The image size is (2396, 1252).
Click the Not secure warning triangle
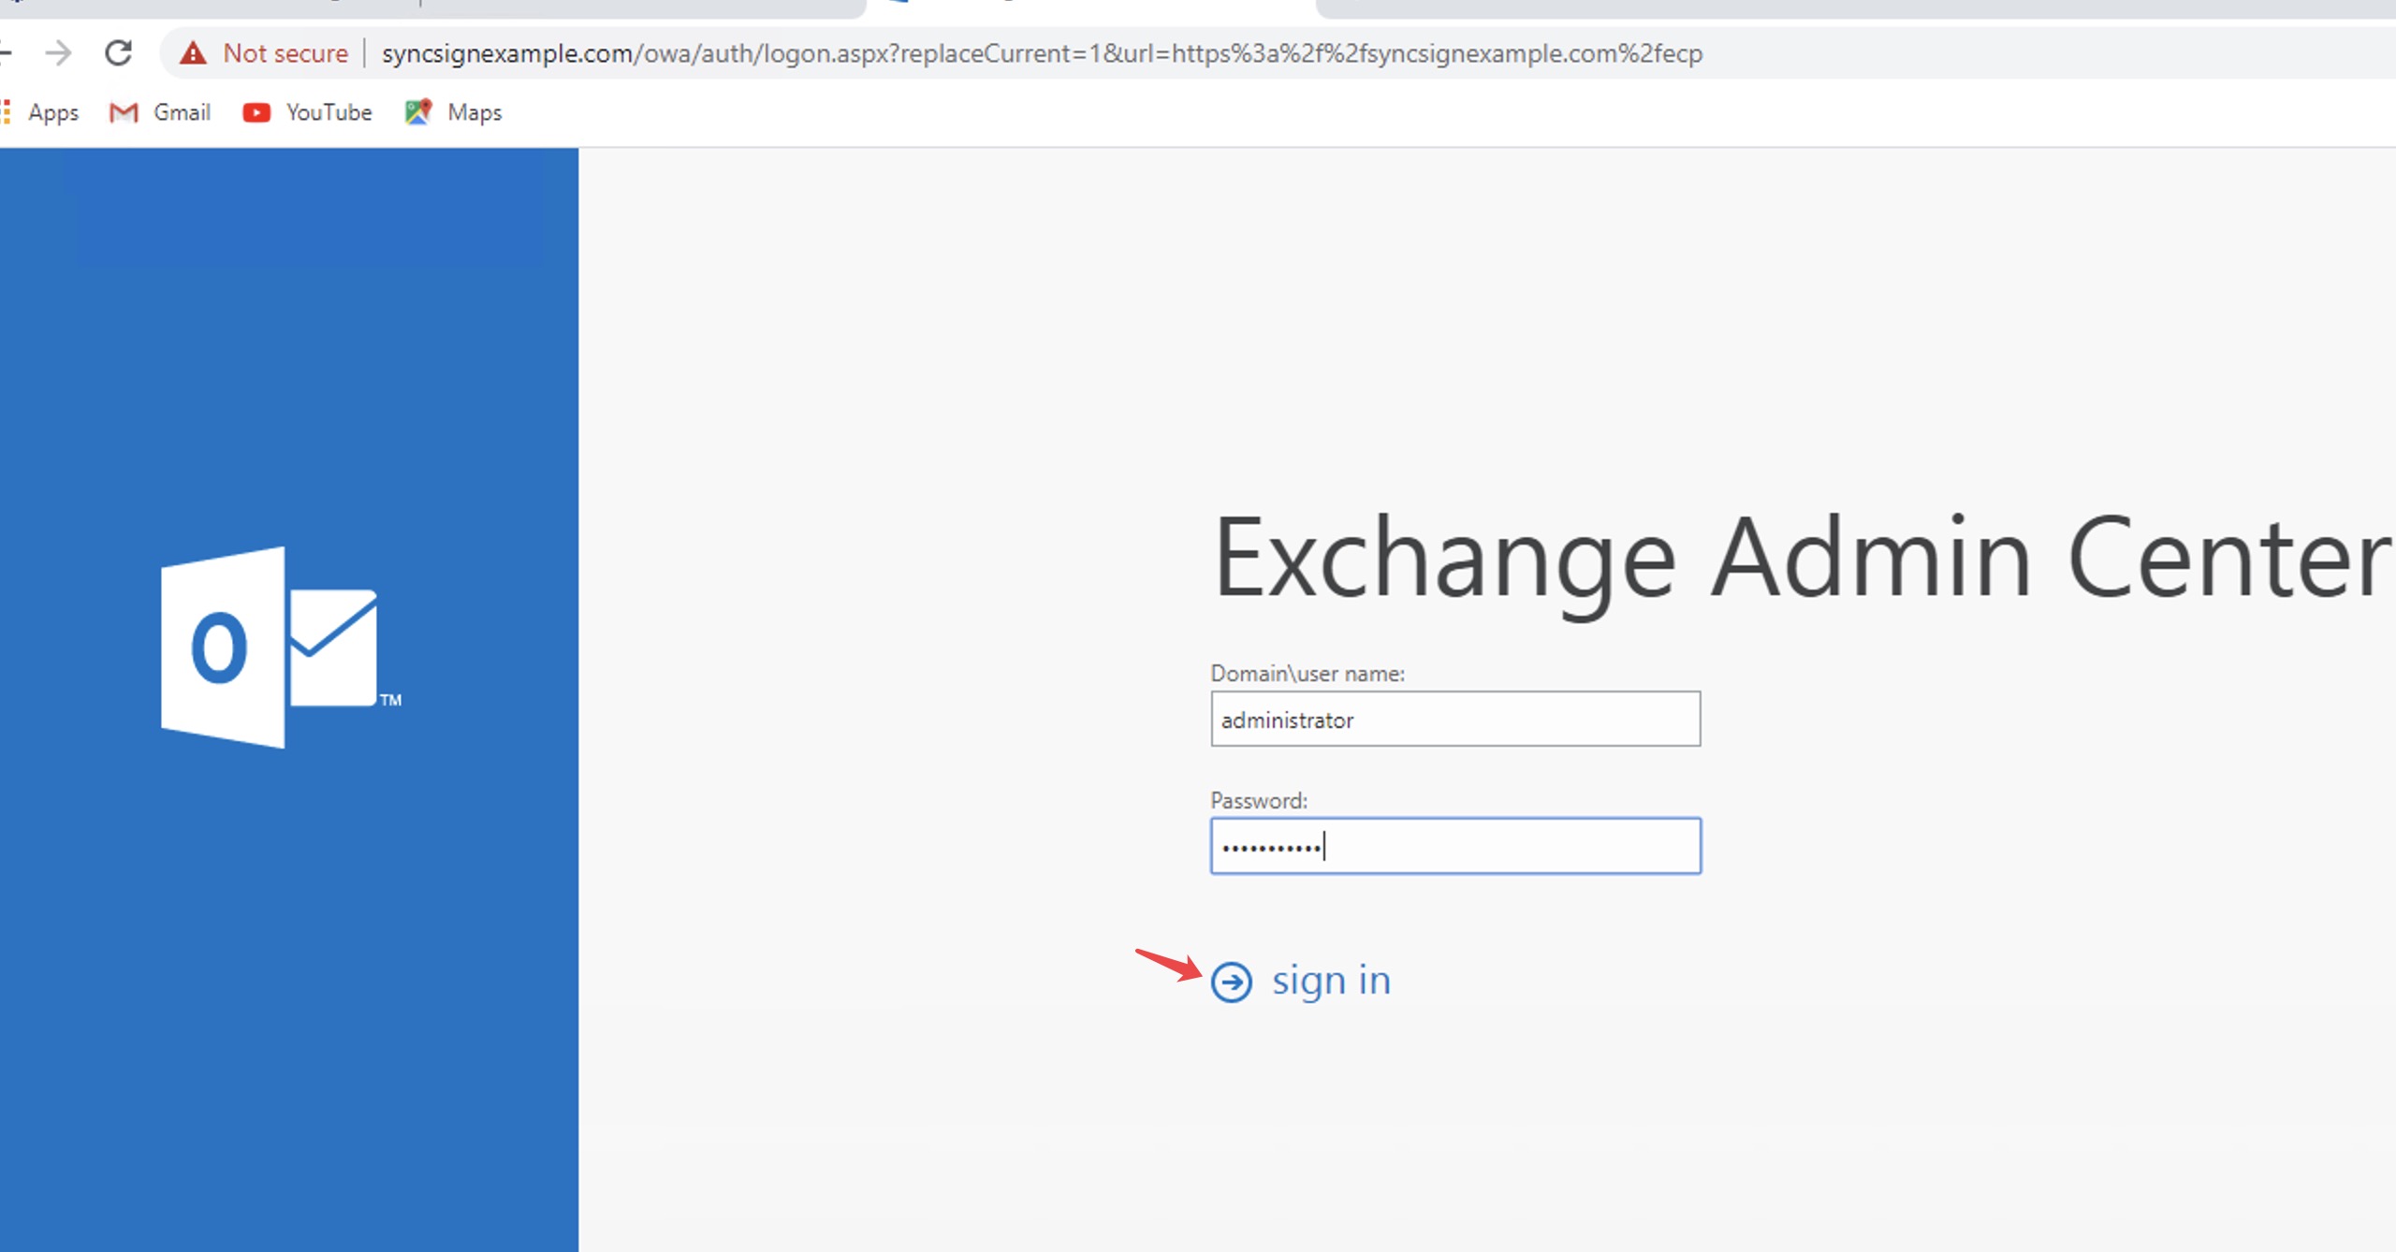(x=193, y=53)
